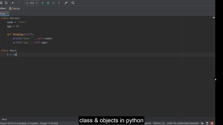Click the age = 45 line

click(13, 26)
